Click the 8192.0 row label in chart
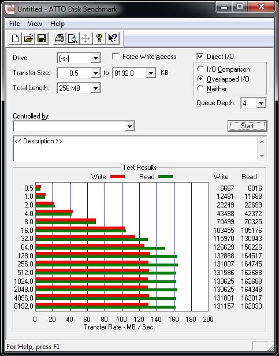The width and height of the screenshot is (279, 356). pos(24,306)
